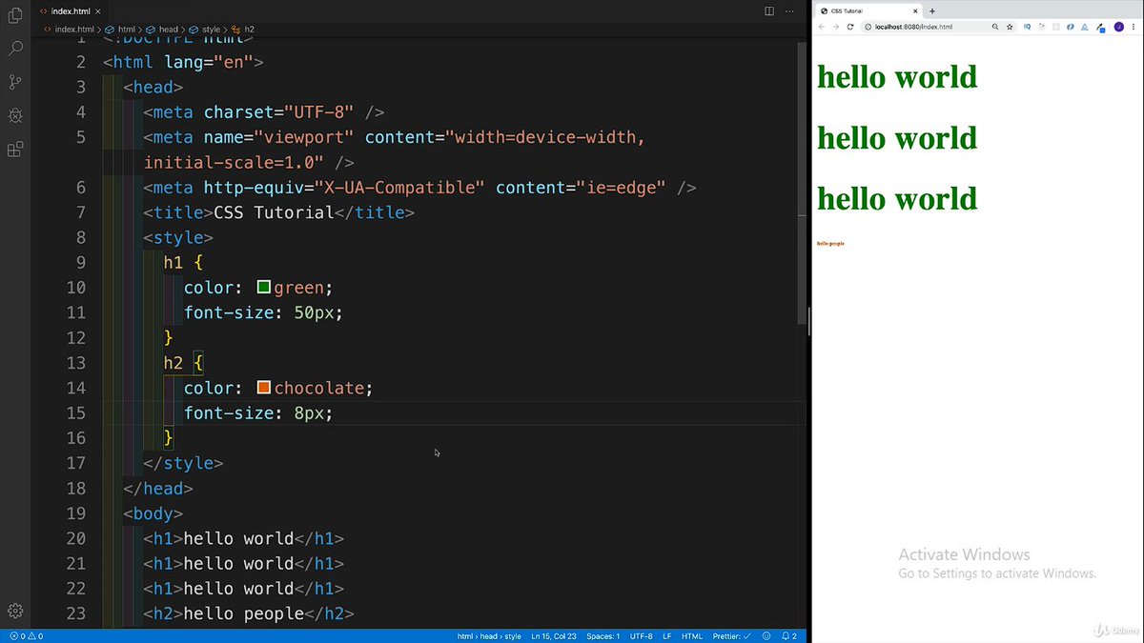Click the first hello world heading in browser
1144x643 pixels.
(897, 76)
